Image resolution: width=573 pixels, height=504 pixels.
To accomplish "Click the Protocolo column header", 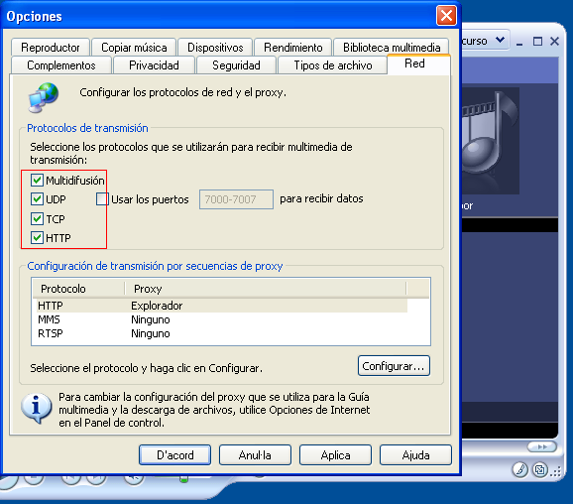I will click(x=78, y=289).
